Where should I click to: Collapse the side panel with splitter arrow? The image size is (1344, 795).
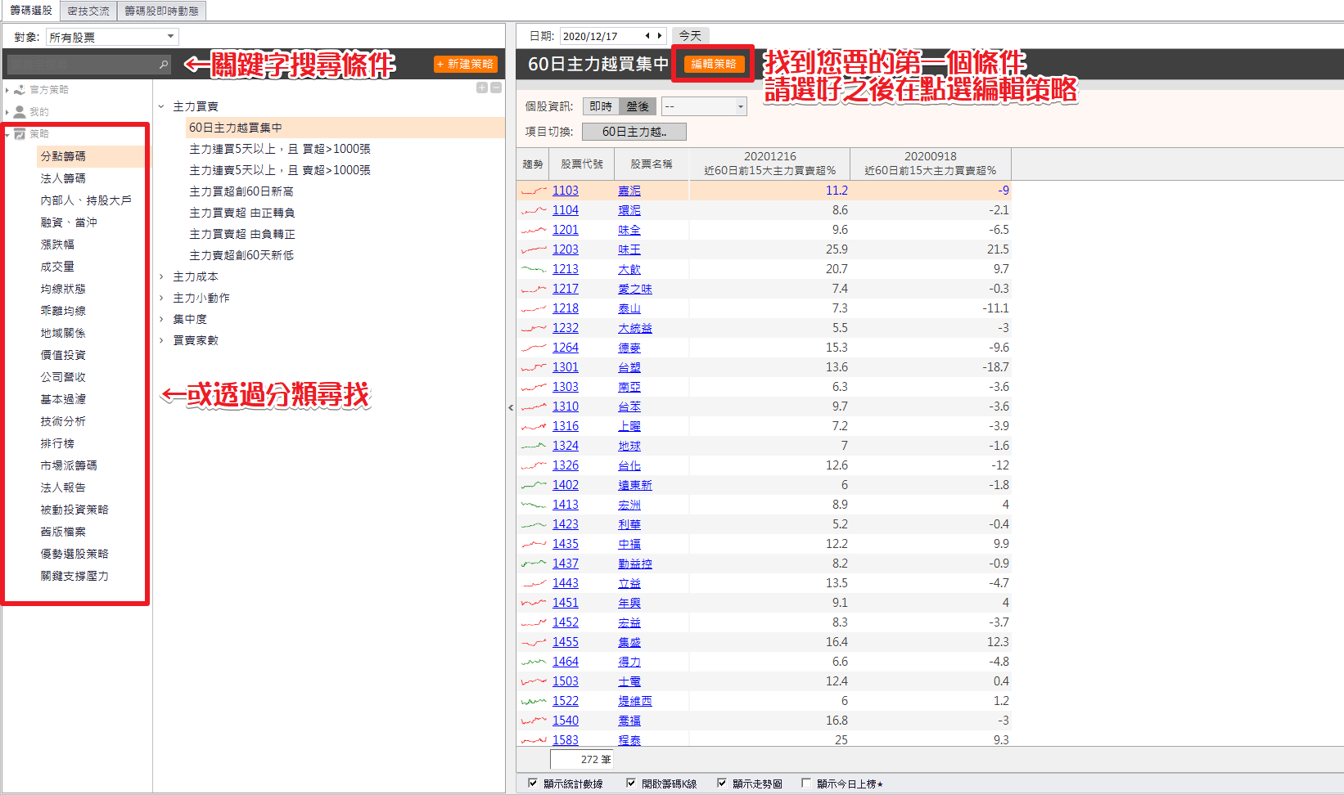tap(511, 407)
